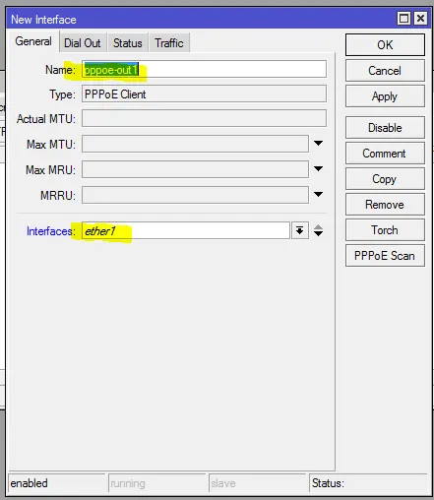Click the maximize window icon in title bar

click(x=403, y=18)
